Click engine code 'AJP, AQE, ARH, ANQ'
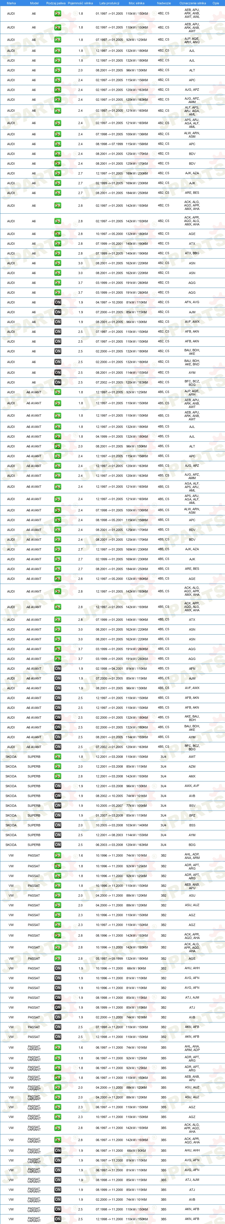Image resolution: width=225 pixels, height=1224 pixels. (x=192, y=40)
